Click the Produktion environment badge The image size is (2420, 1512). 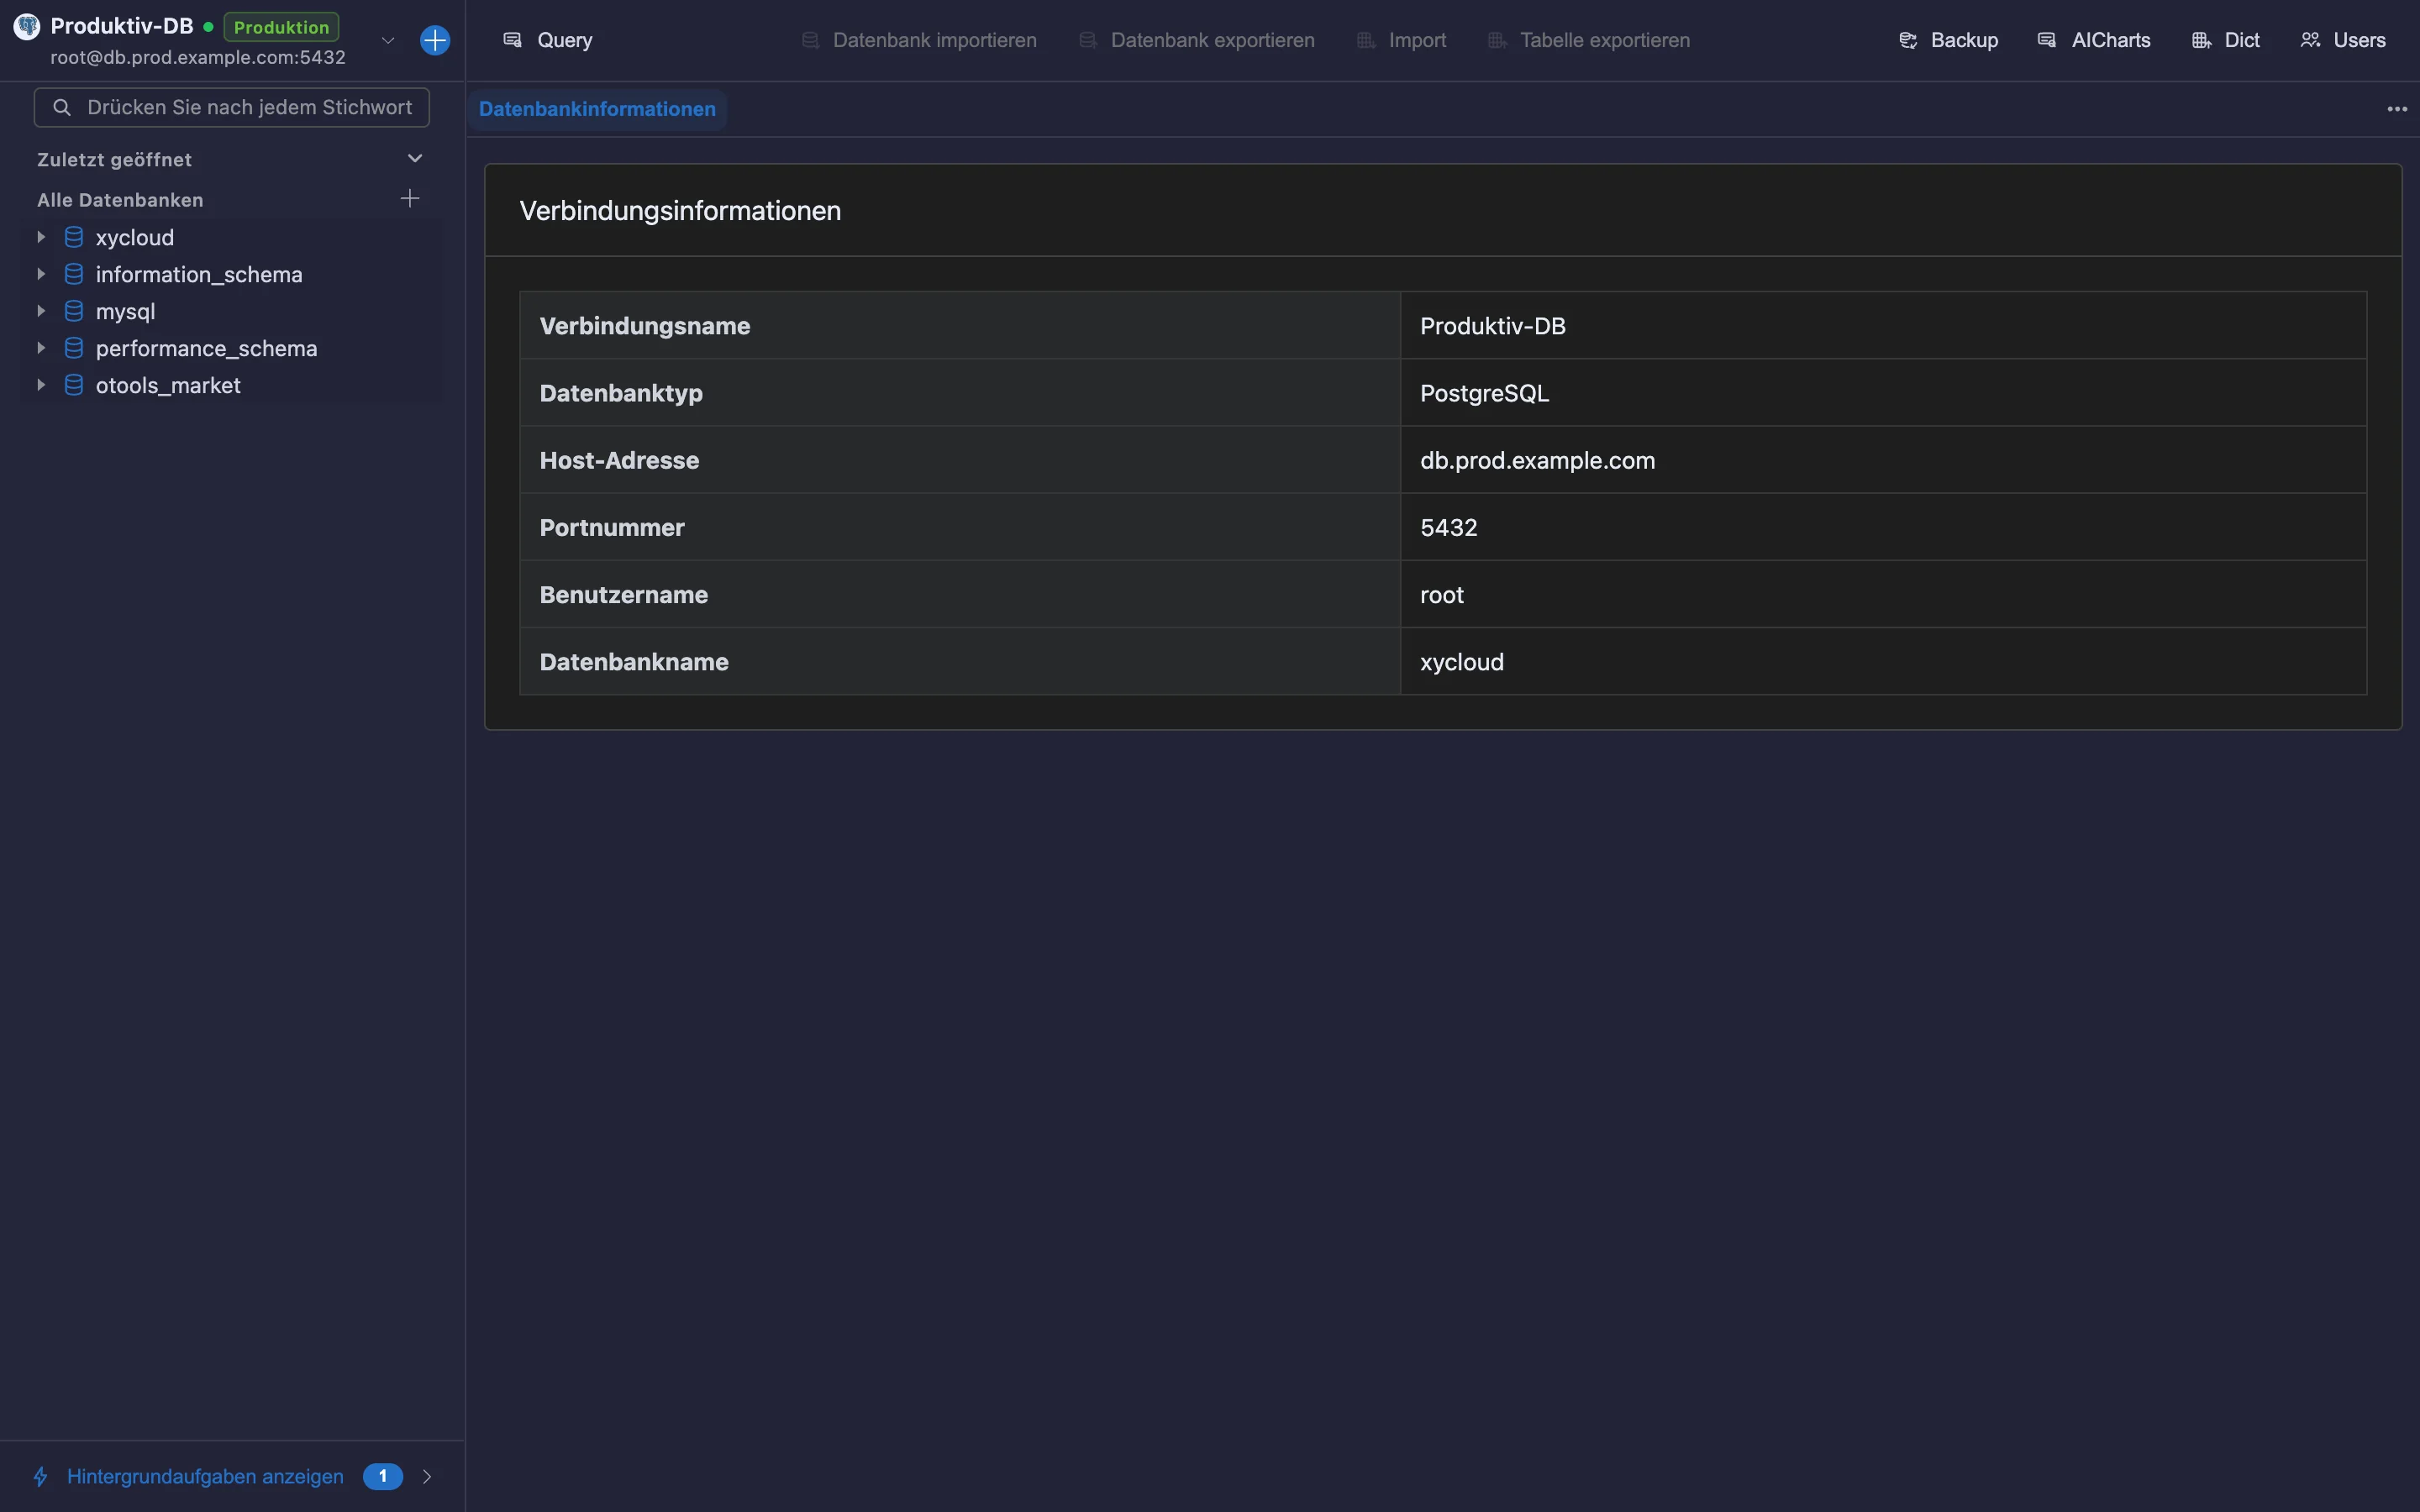[282, 27]
